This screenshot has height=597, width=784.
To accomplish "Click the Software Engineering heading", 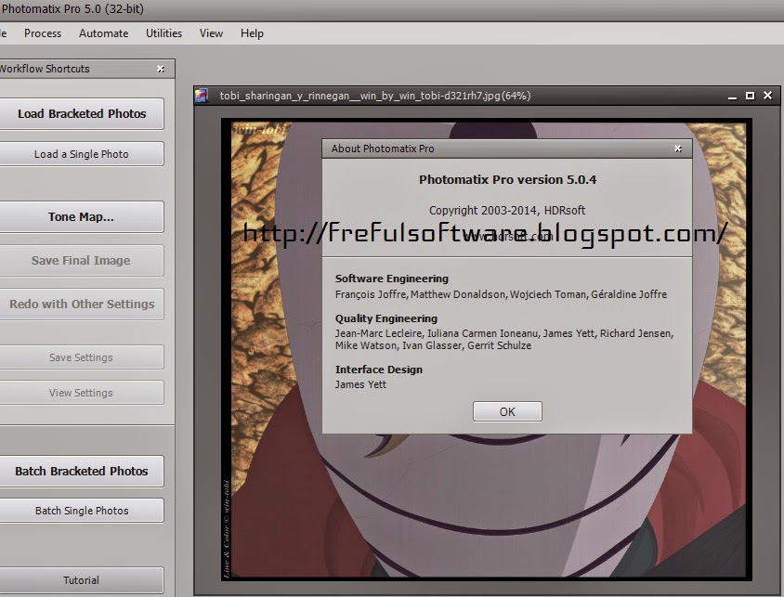I will [391, 279].
